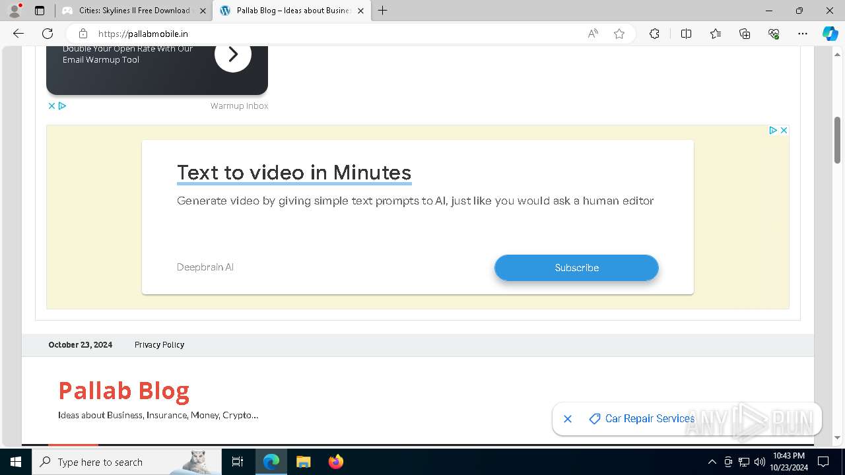This screenshot has width=845, height=475.
Task: Click the tagline Ideas about Business, Insurance
Action: click(x=158, y=415)
